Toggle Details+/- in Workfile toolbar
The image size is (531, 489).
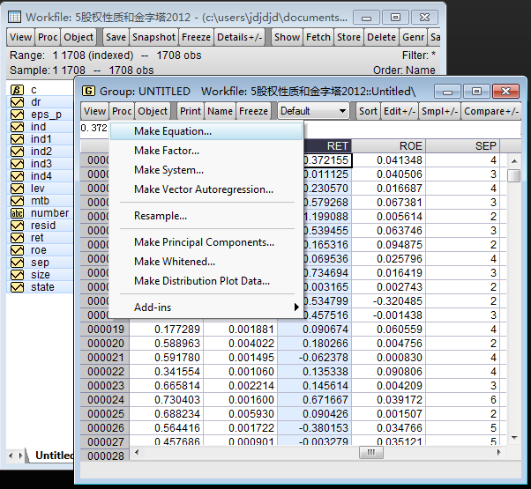coord(240,37)
